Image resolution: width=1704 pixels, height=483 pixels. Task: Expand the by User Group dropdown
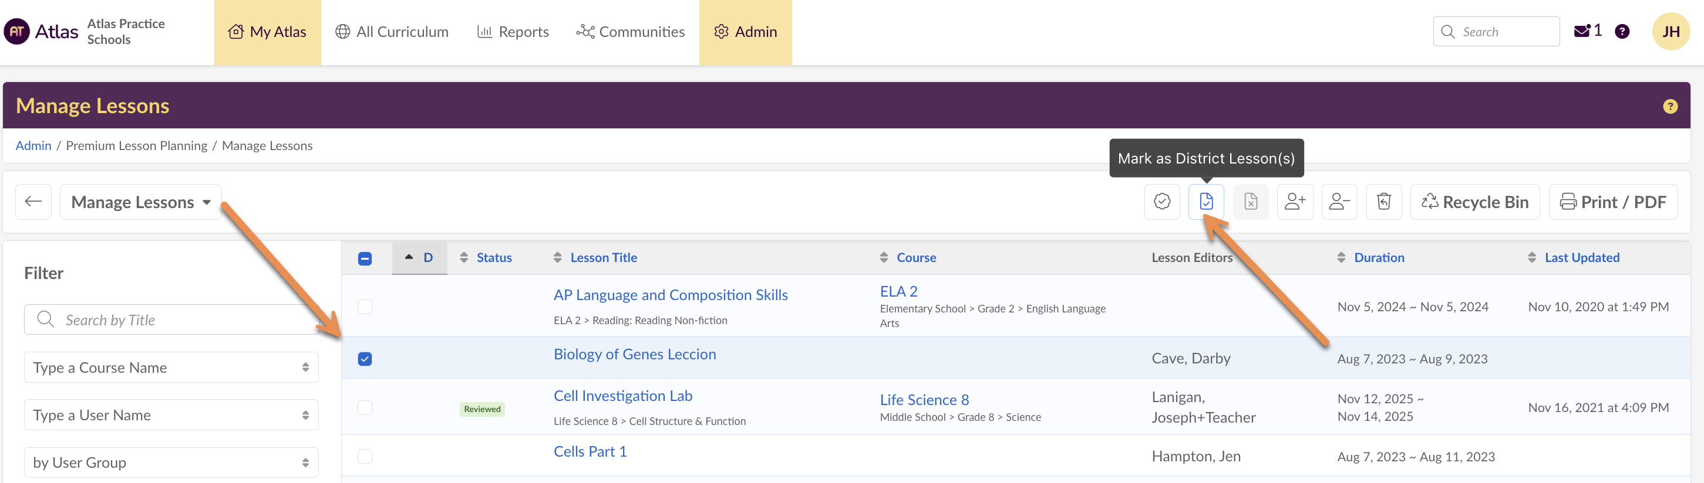171,462
